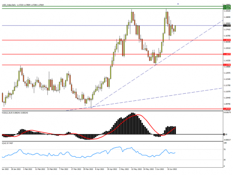233x175 pixels.
Task: Click the 29 Mar 2022 date on axis
Action: click(x=90, y=170)
